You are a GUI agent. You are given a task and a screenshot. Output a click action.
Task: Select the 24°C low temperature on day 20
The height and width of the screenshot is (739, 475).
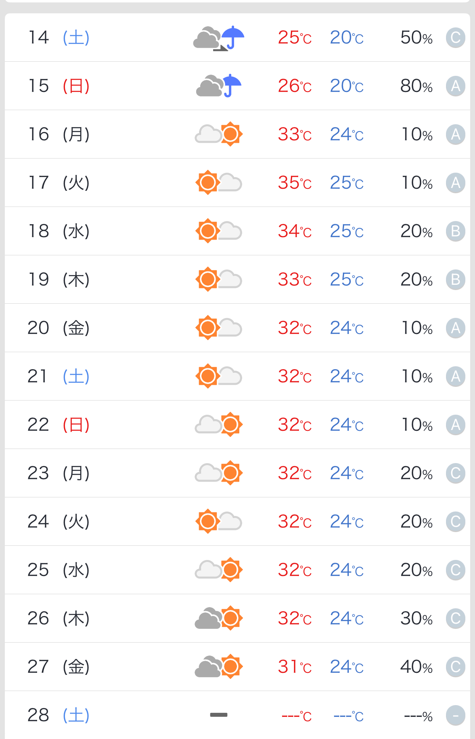tap(347, 328)
